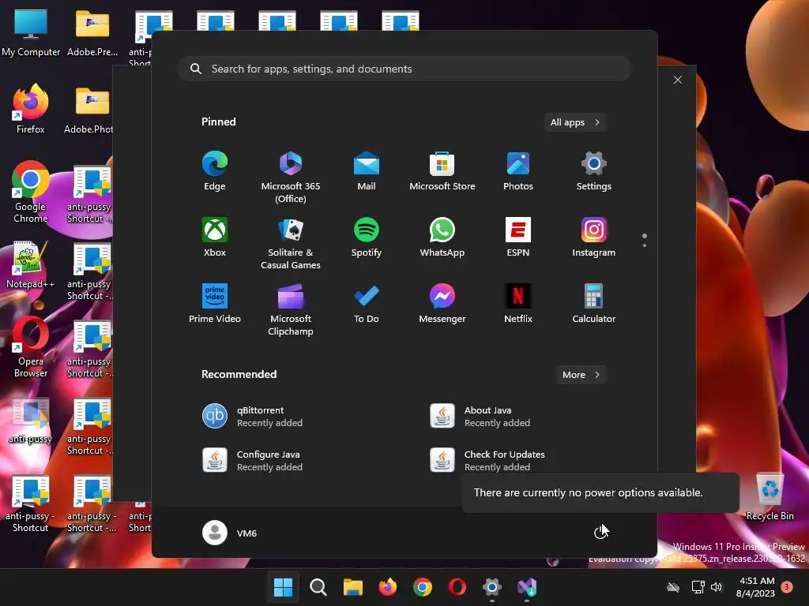Open the Mail app

click(367, 171)
